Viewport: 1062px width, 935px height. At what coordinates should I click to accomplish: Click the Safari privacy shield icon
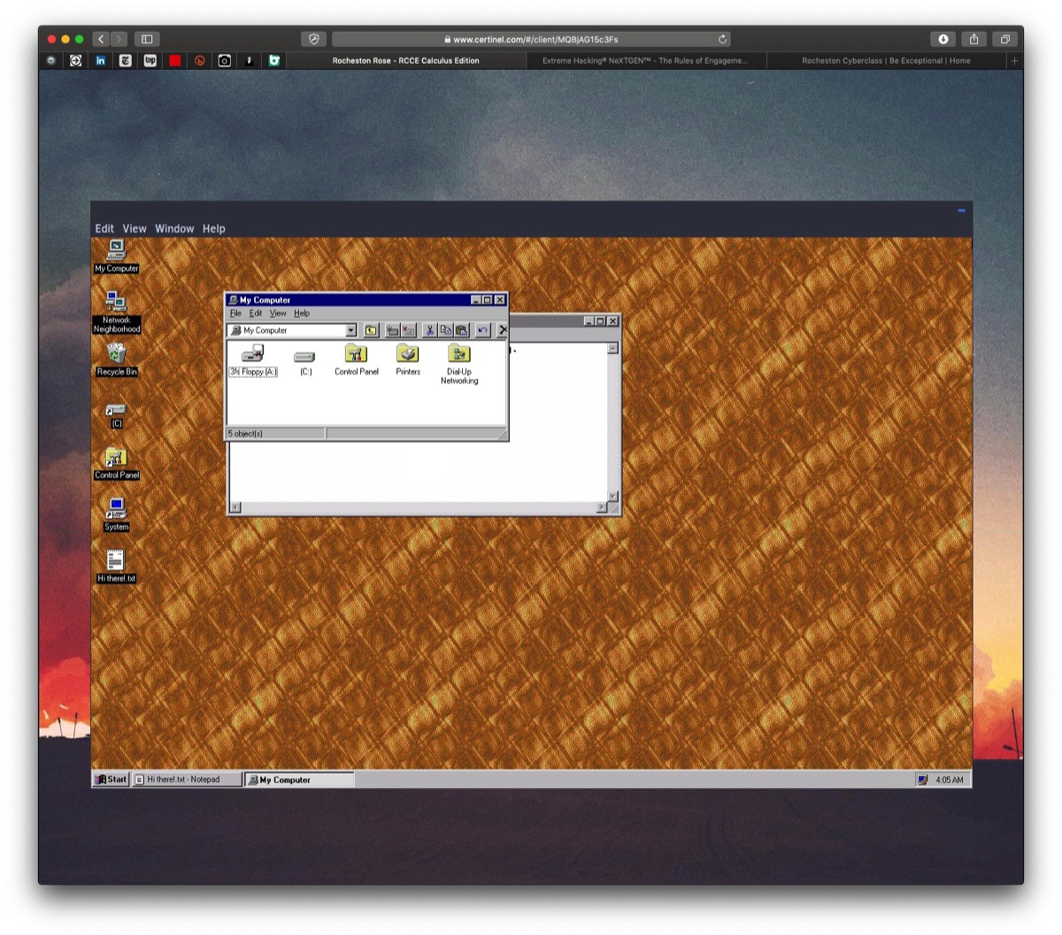tap(313, 39)
